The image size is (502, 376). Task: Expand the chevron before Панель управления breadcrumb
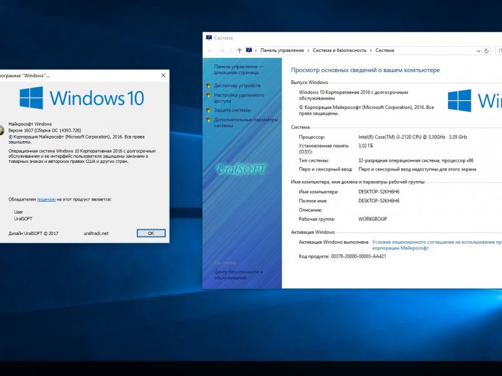[x=256, y=51]
